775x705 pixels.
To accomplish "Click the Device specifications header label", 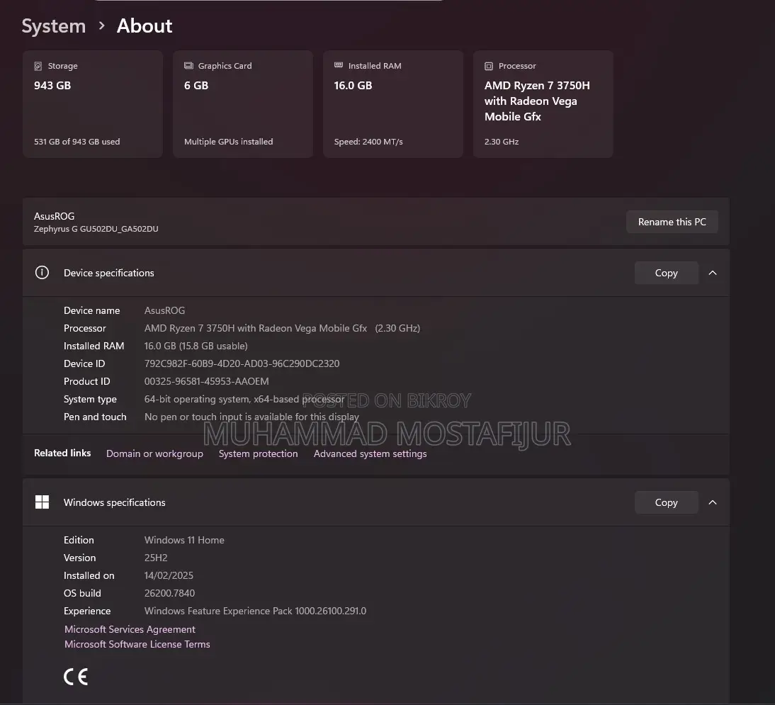I will pyautogui.click(x=108, y=273).
